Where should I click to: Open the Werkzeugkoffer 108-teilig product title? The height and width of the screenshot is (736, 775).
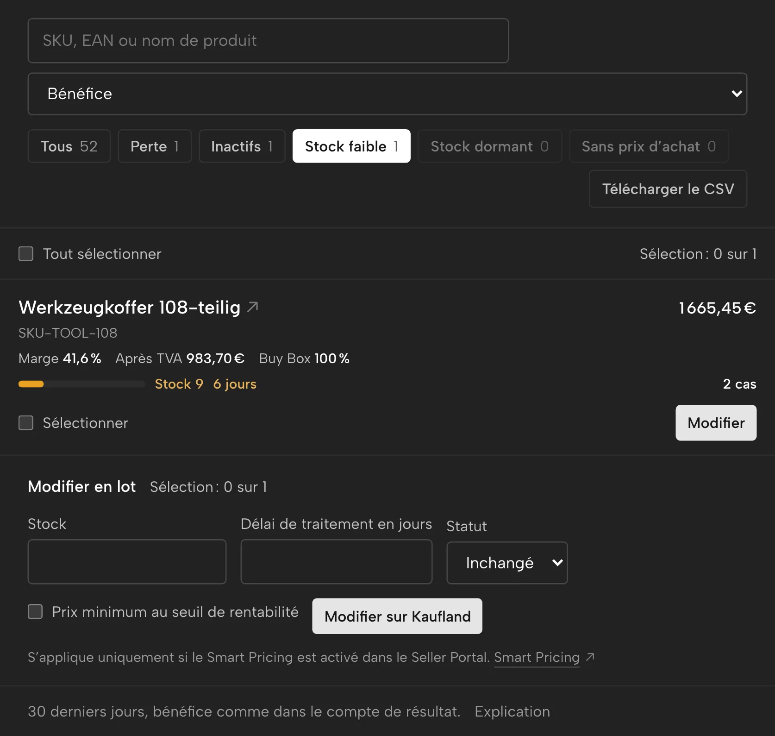point(130,308)
